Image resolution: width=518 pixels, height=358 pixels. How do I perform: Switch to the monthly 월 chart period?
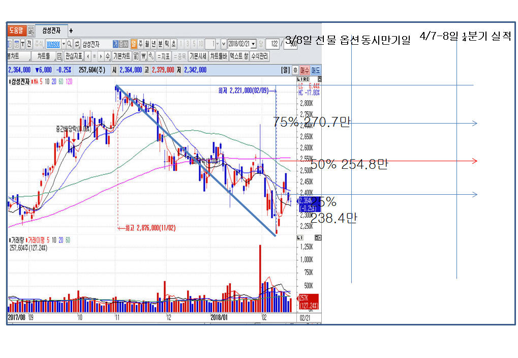click(x=147, y=44)
